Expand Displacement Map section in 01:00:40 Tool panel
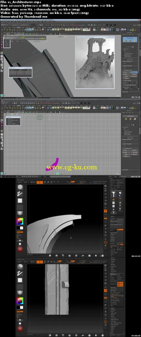This screenshot has height=337, width=141. click(115, 320)
